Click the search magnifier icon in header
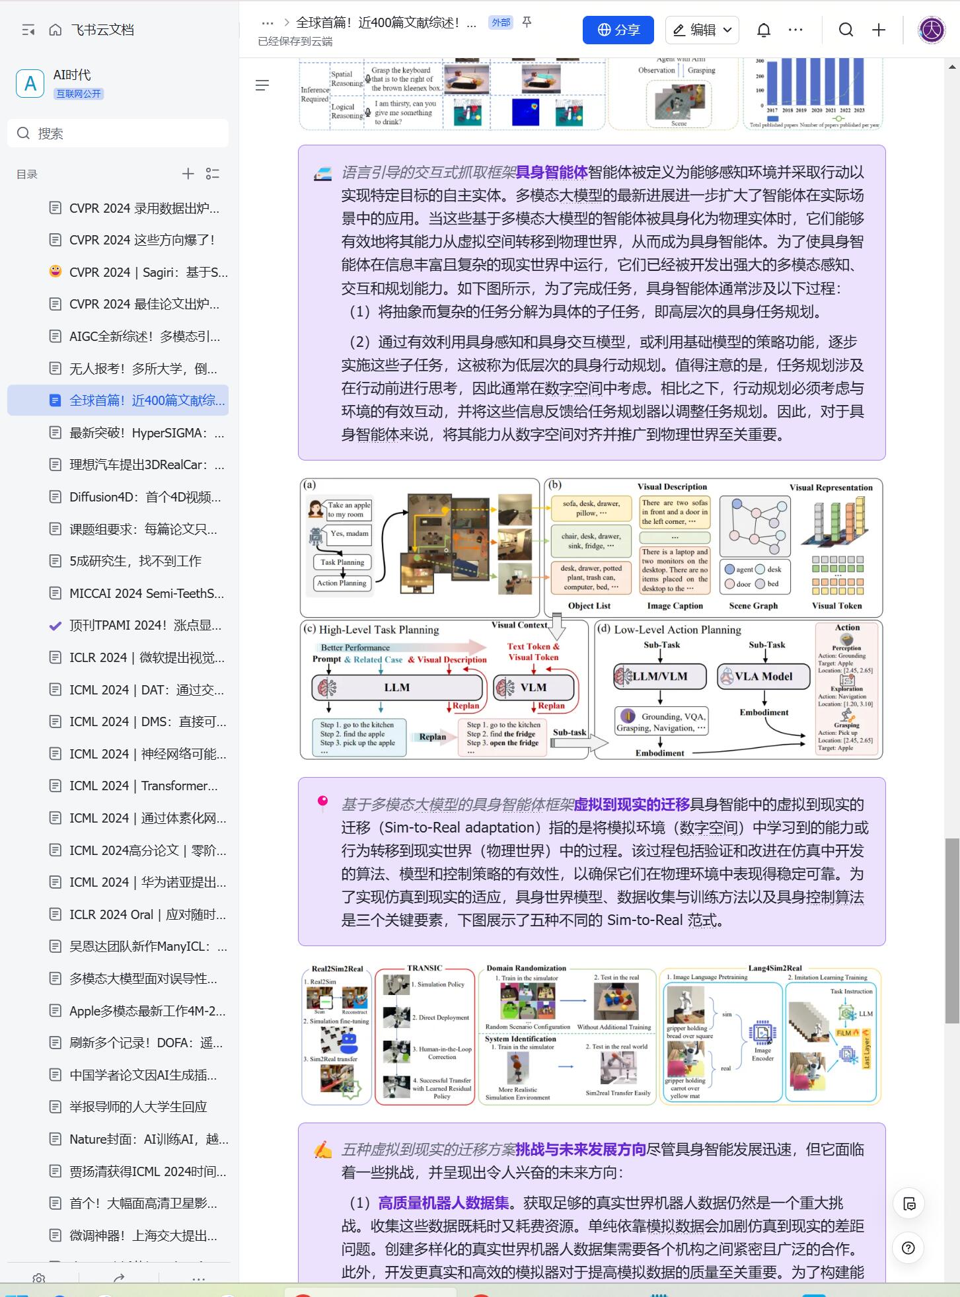The height and width of the screenshot is (1297, 960). click(x=846, y=30)
